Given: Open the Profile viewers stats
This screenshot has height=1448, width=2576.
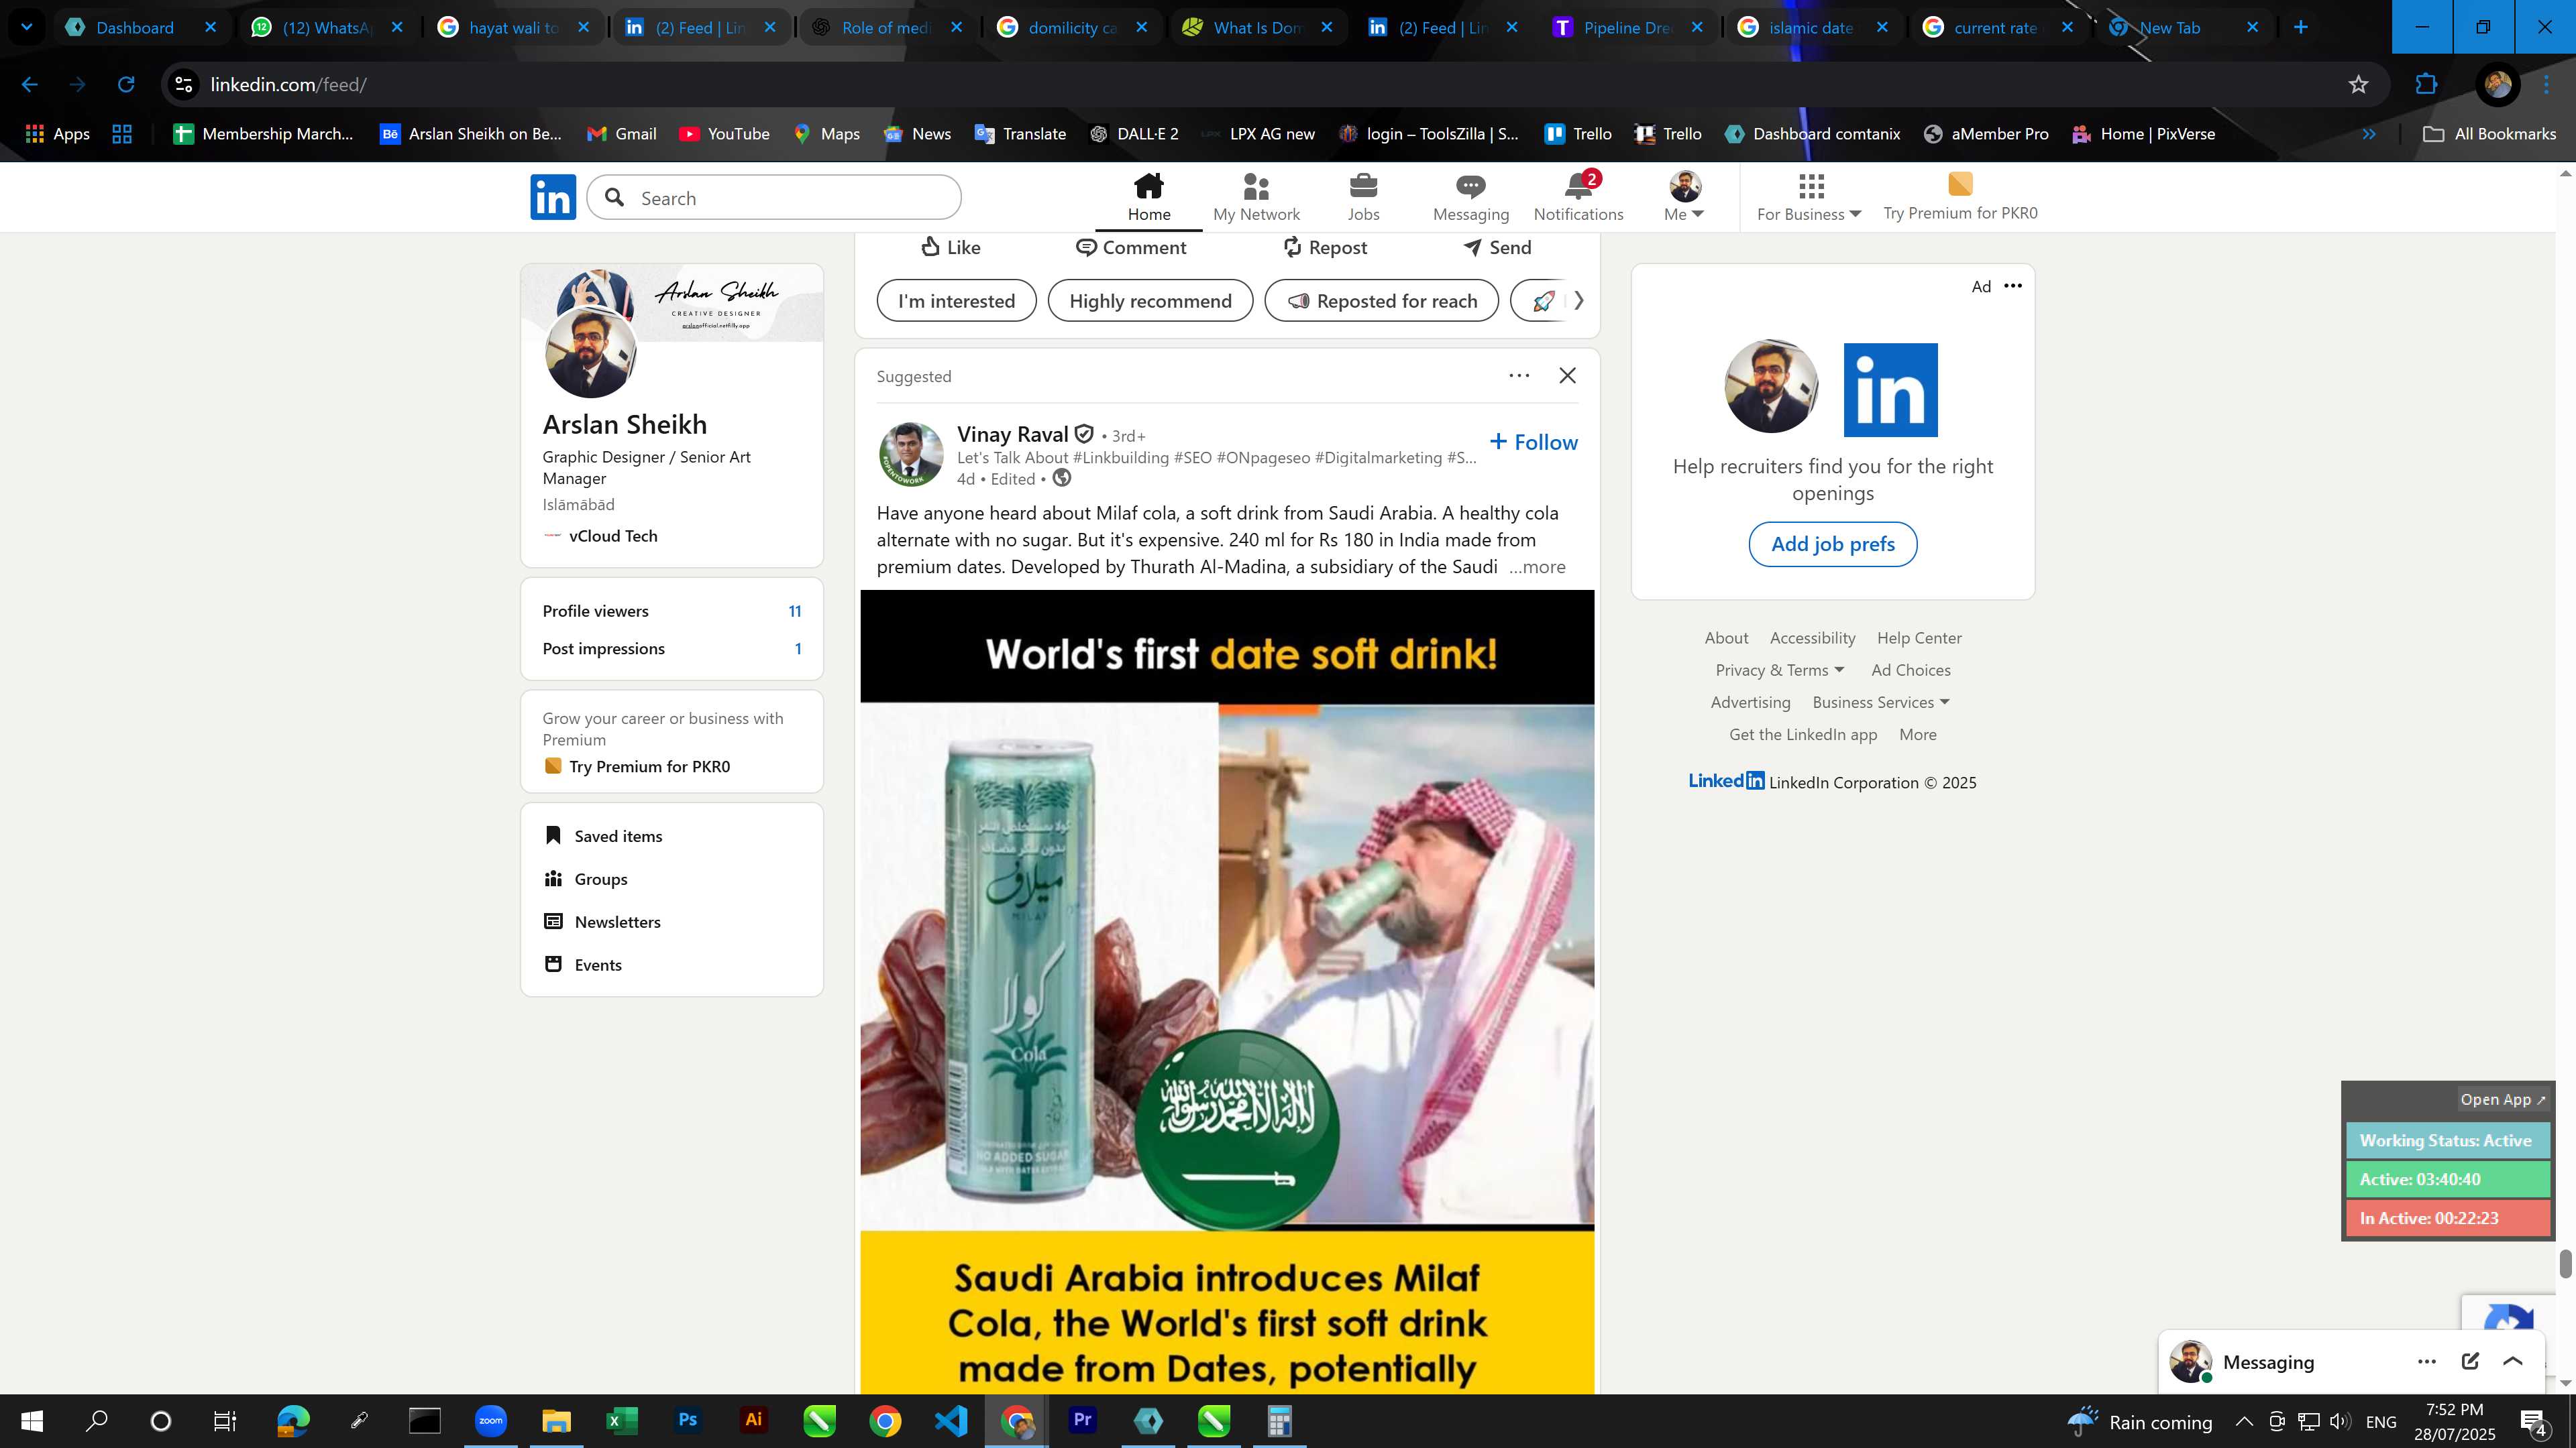Looking at the screenshot, I should (671, 611).
